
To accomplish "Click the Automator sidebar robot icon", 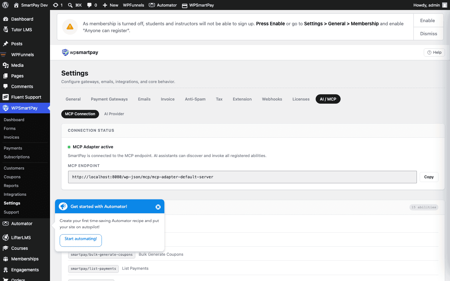I will pos(6,224).
